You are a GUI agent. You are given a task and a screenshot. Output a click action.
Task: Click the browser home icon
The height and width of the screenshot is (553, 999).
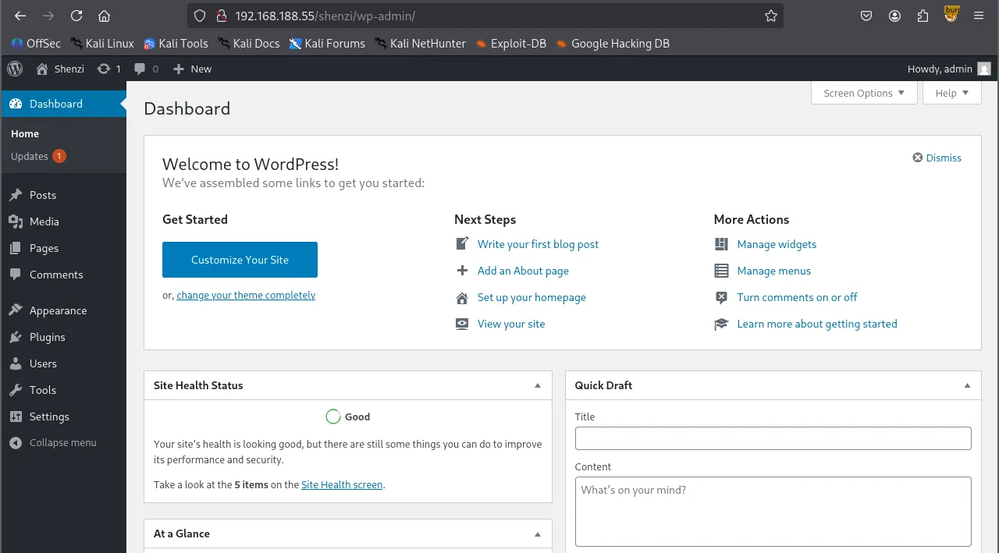[x=104, y=16]
